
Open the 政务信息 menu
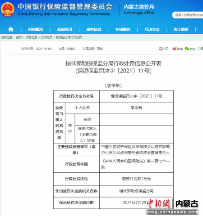click(x=94, y=29)
